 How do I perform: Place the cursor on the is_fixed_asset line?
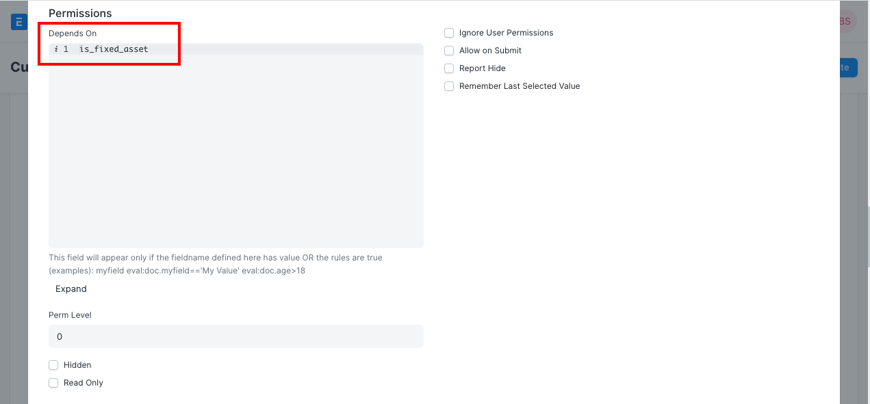pyautogui.click(x=113, y=49)
